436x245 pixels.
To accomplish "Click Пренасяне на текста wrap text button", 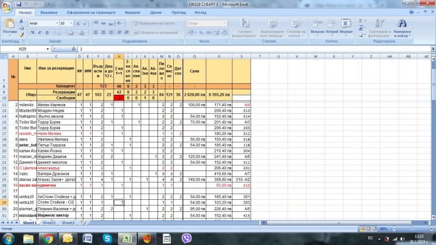I will [154, 23].
